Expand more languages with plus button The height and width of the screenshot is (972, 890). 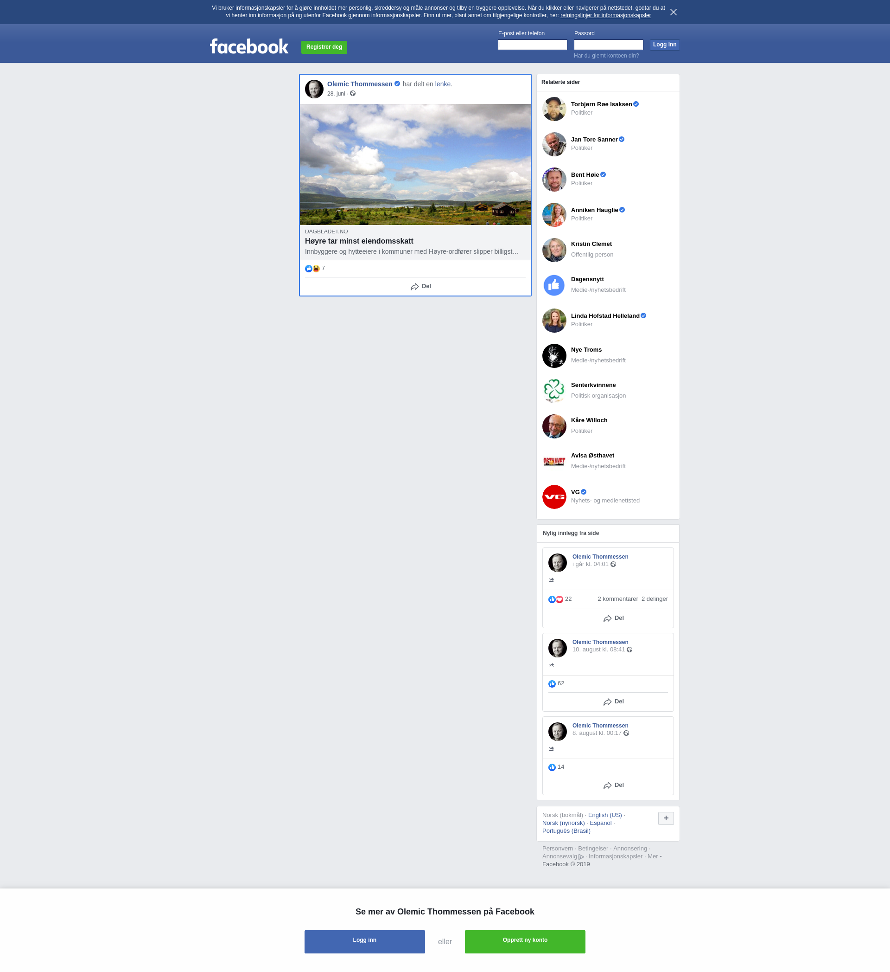666,818
